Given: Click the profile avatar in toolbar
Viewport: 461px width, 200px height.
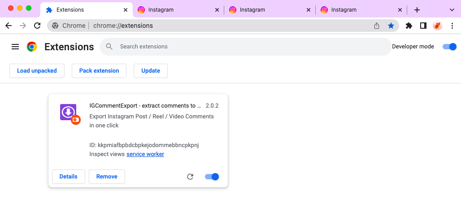Looking at the screenshot, I should click(x=438, y=26).
